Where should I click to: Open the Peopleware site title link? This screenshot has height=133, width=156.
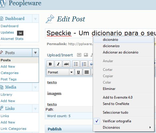(25, 3)
